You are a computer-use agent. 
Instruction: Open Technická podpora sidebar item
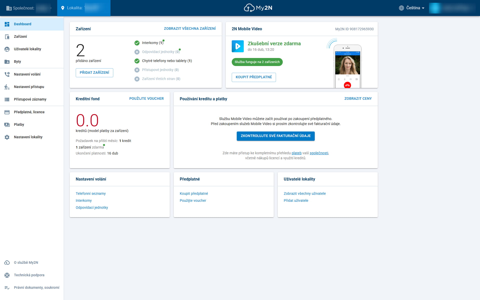coord(32,275)
